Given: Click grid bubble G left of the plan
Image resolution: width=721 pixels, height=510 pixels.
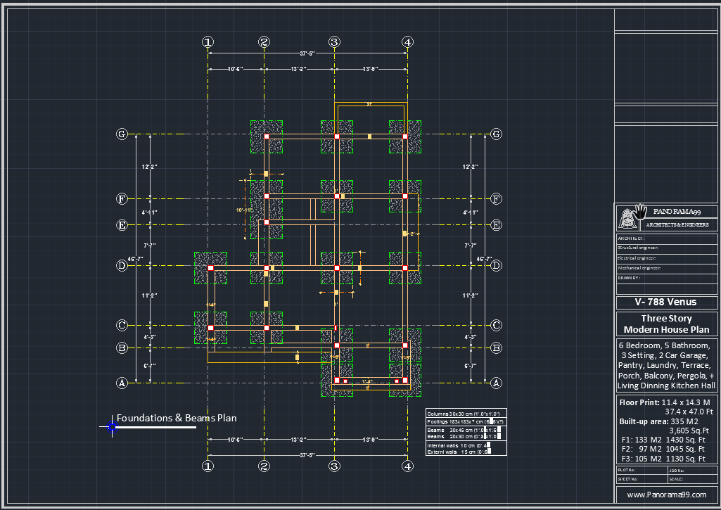Looking at the screenshot, I should click(x=122, y=134).
